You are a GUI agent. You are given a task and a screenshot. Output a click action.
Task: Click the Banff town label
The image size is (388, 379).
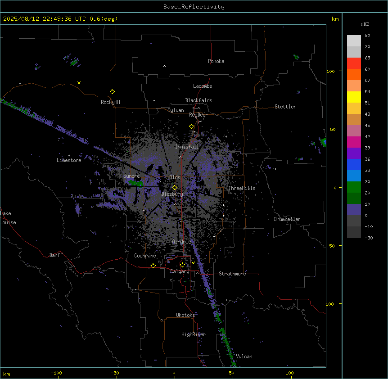(x=56, y=255)
